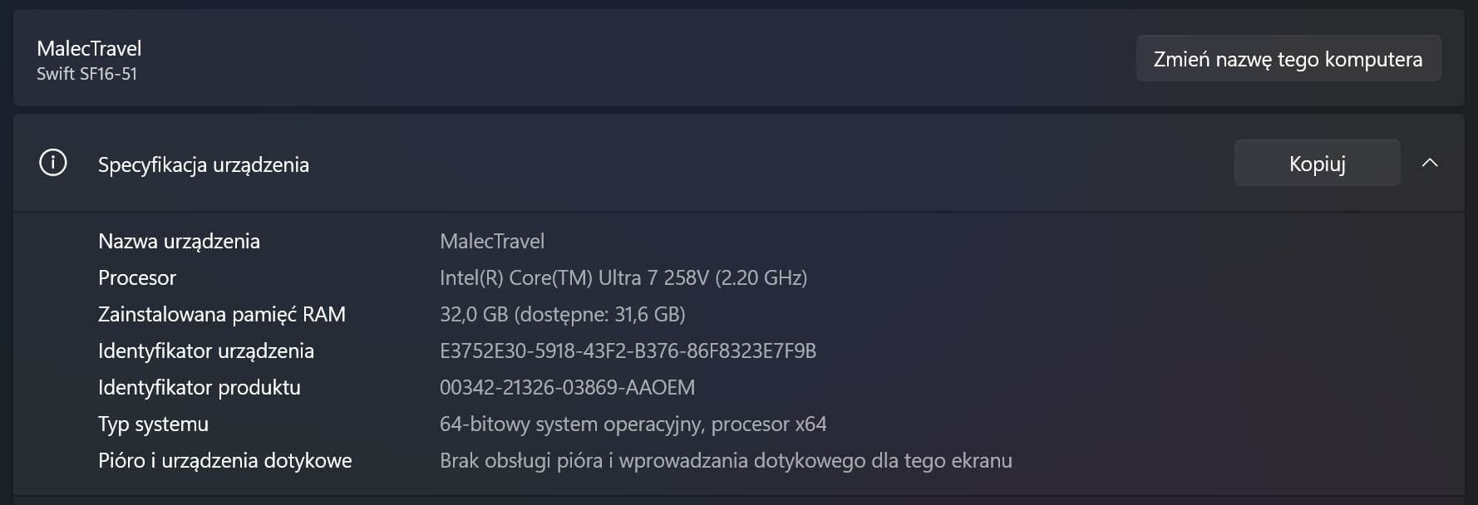Click the Intel Core Ultra 7 258V value
Screen dimensions: 1478x505
coord(623,277)
